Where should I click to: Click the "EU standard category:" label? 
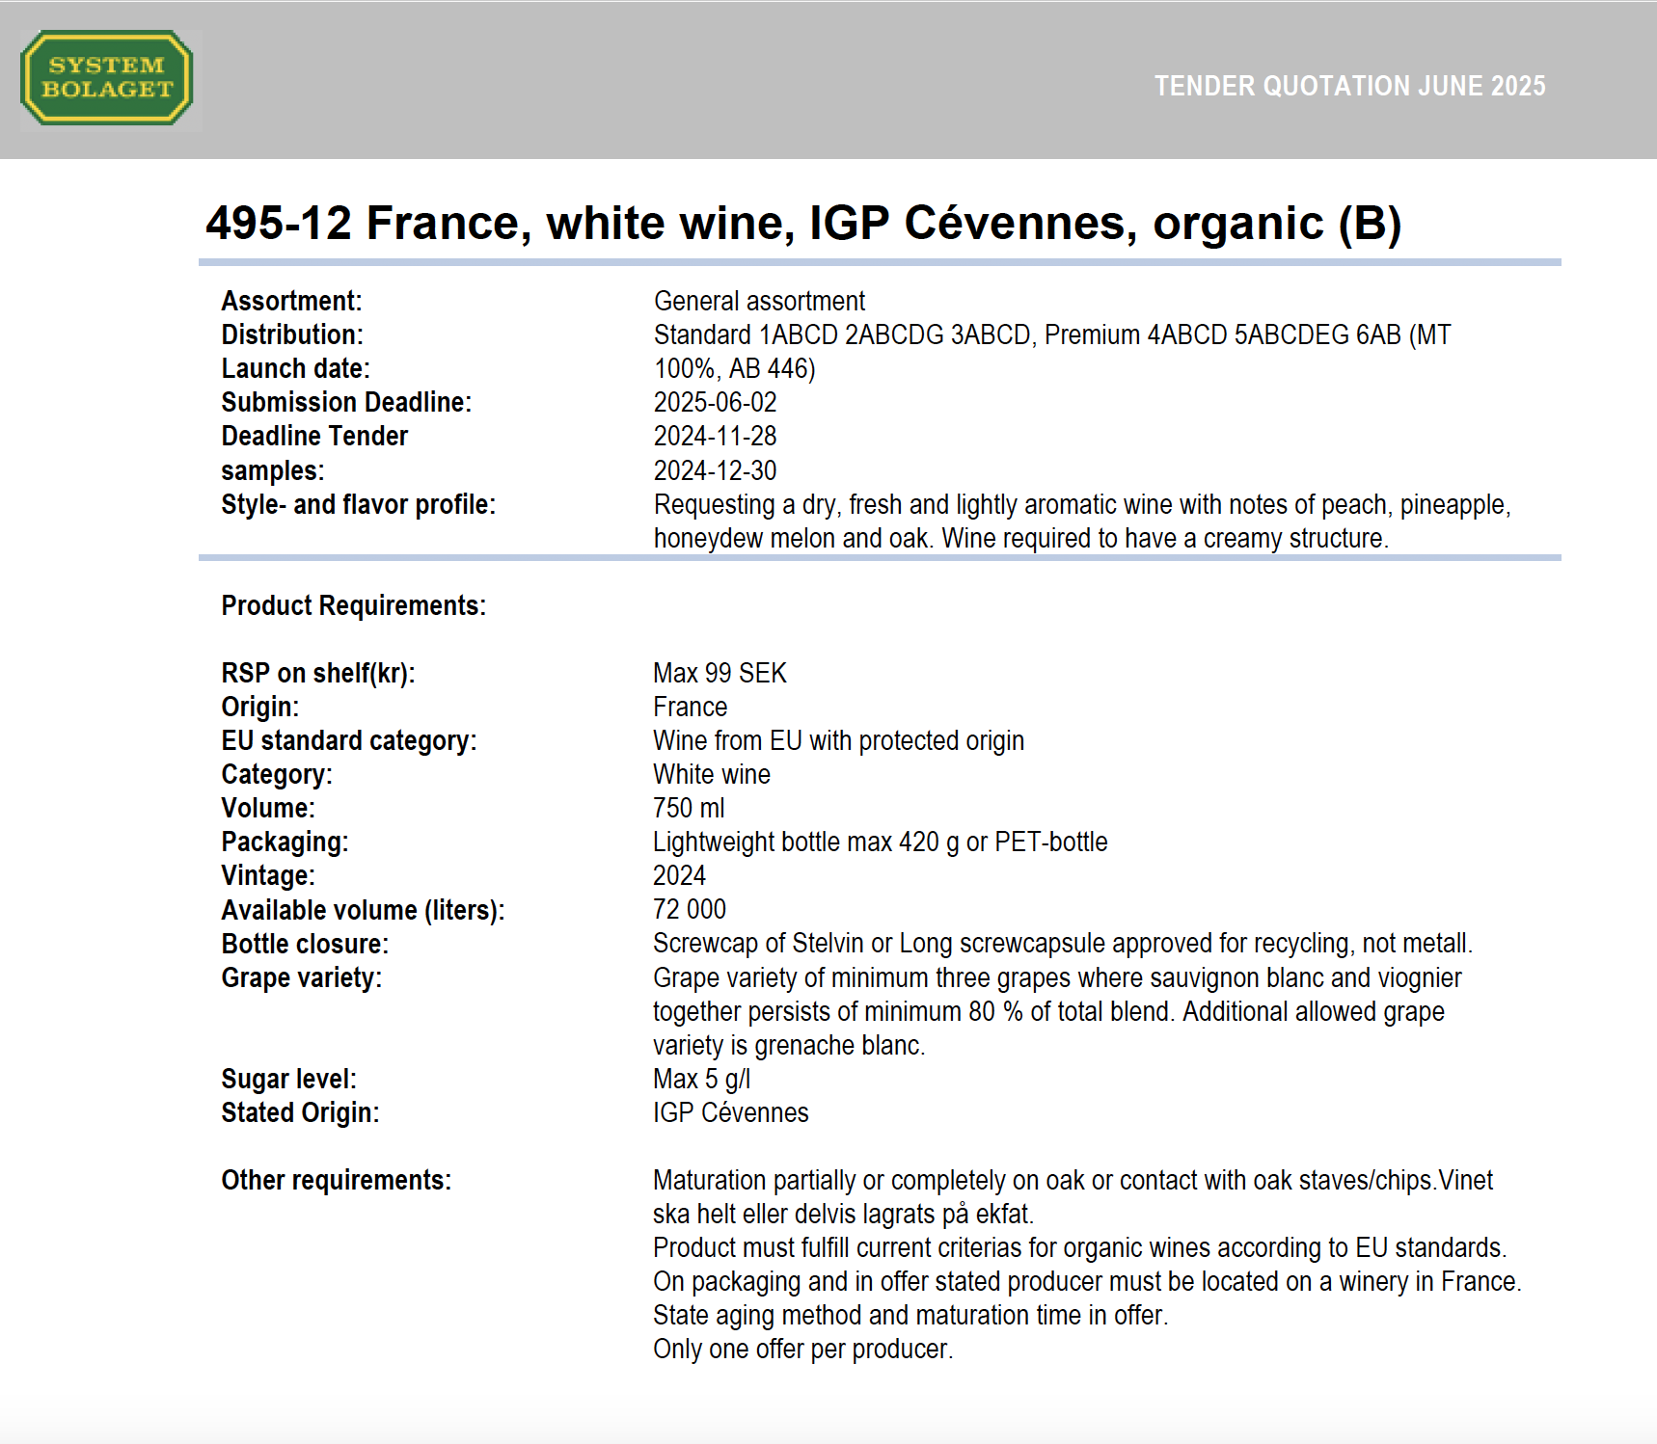click(x=348, y=741)
